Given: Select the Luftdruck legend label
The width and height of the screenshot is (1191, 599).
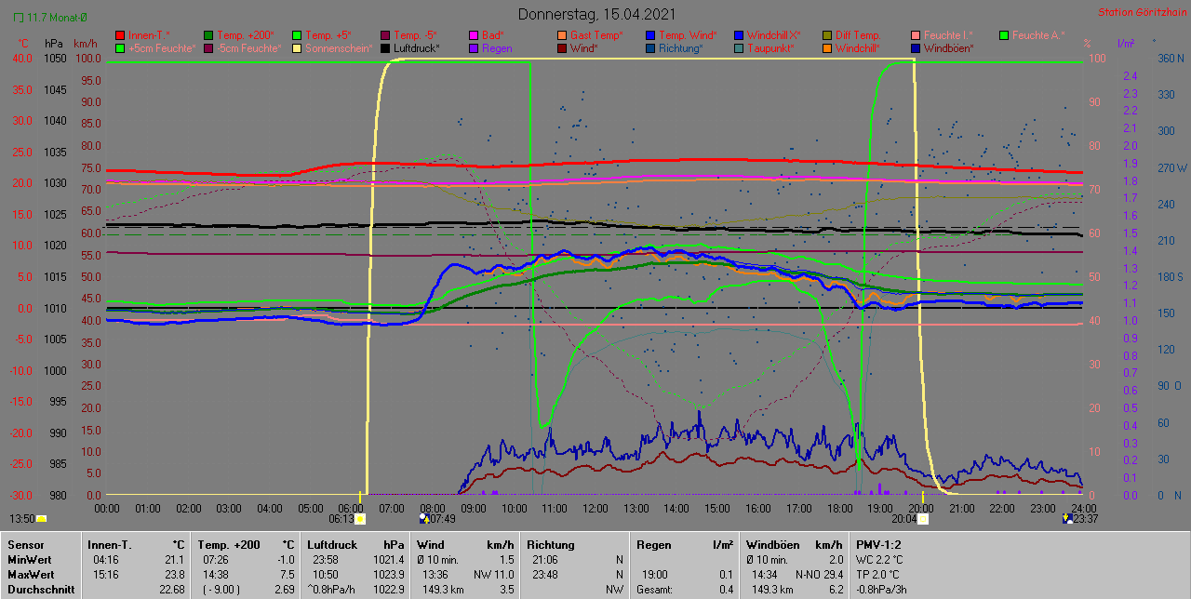Looking at the screenshot, I should [x=419, y=48].
